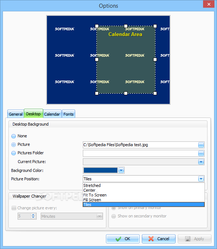Click the Picture Position combo box text field

pos(140,179)
